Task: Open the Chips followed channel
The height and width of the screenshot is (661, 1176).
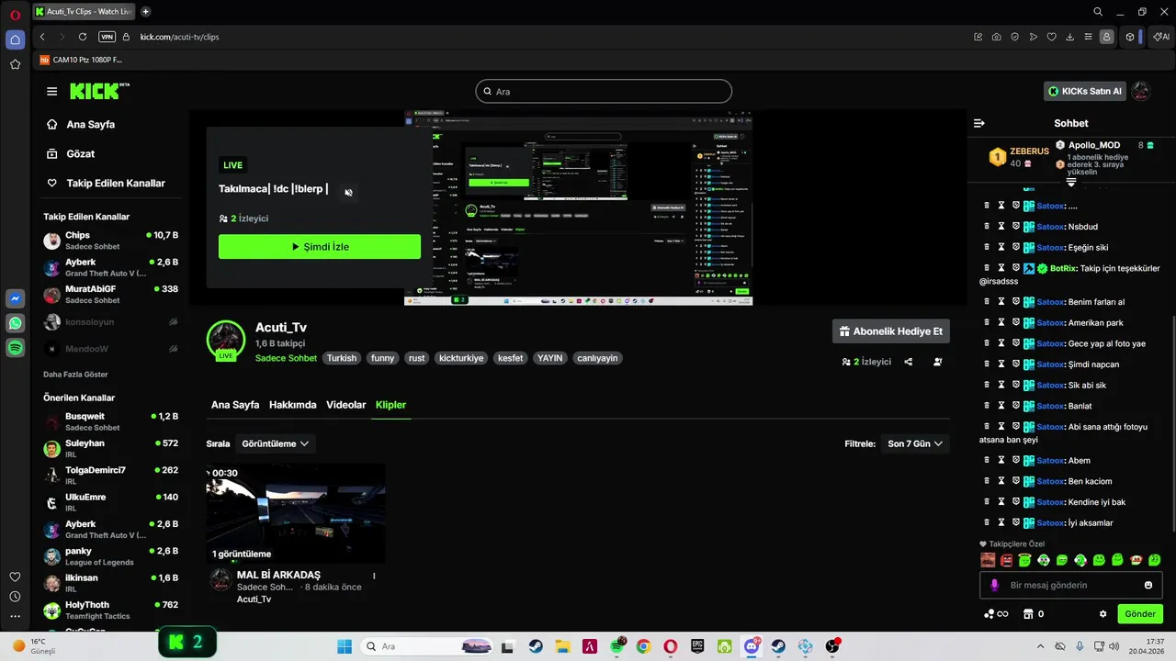Action: pyautogui.click(x=110, y=241)
